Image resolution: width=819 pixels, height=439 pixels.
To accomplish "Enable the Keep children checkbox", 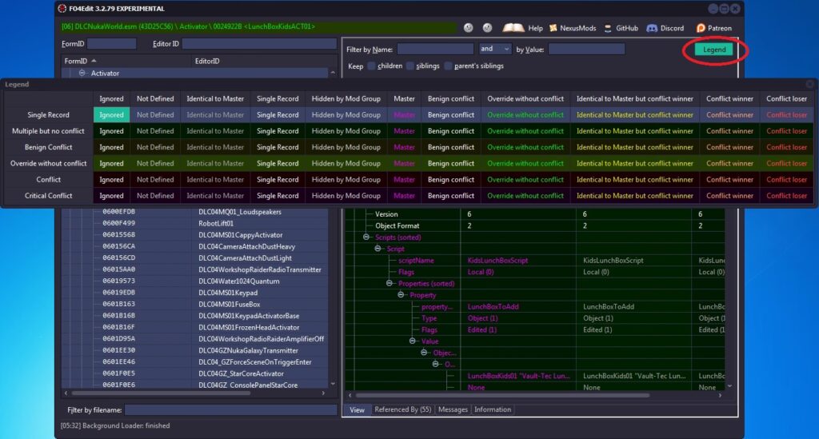I will pyautogui.click(x=371, y=66).
